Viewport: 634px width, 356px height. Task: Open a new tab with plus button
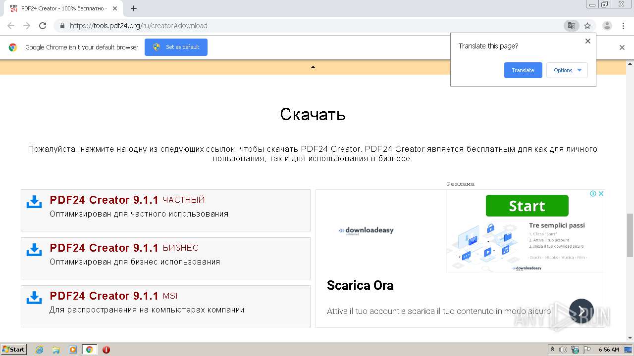click(134, 8)
